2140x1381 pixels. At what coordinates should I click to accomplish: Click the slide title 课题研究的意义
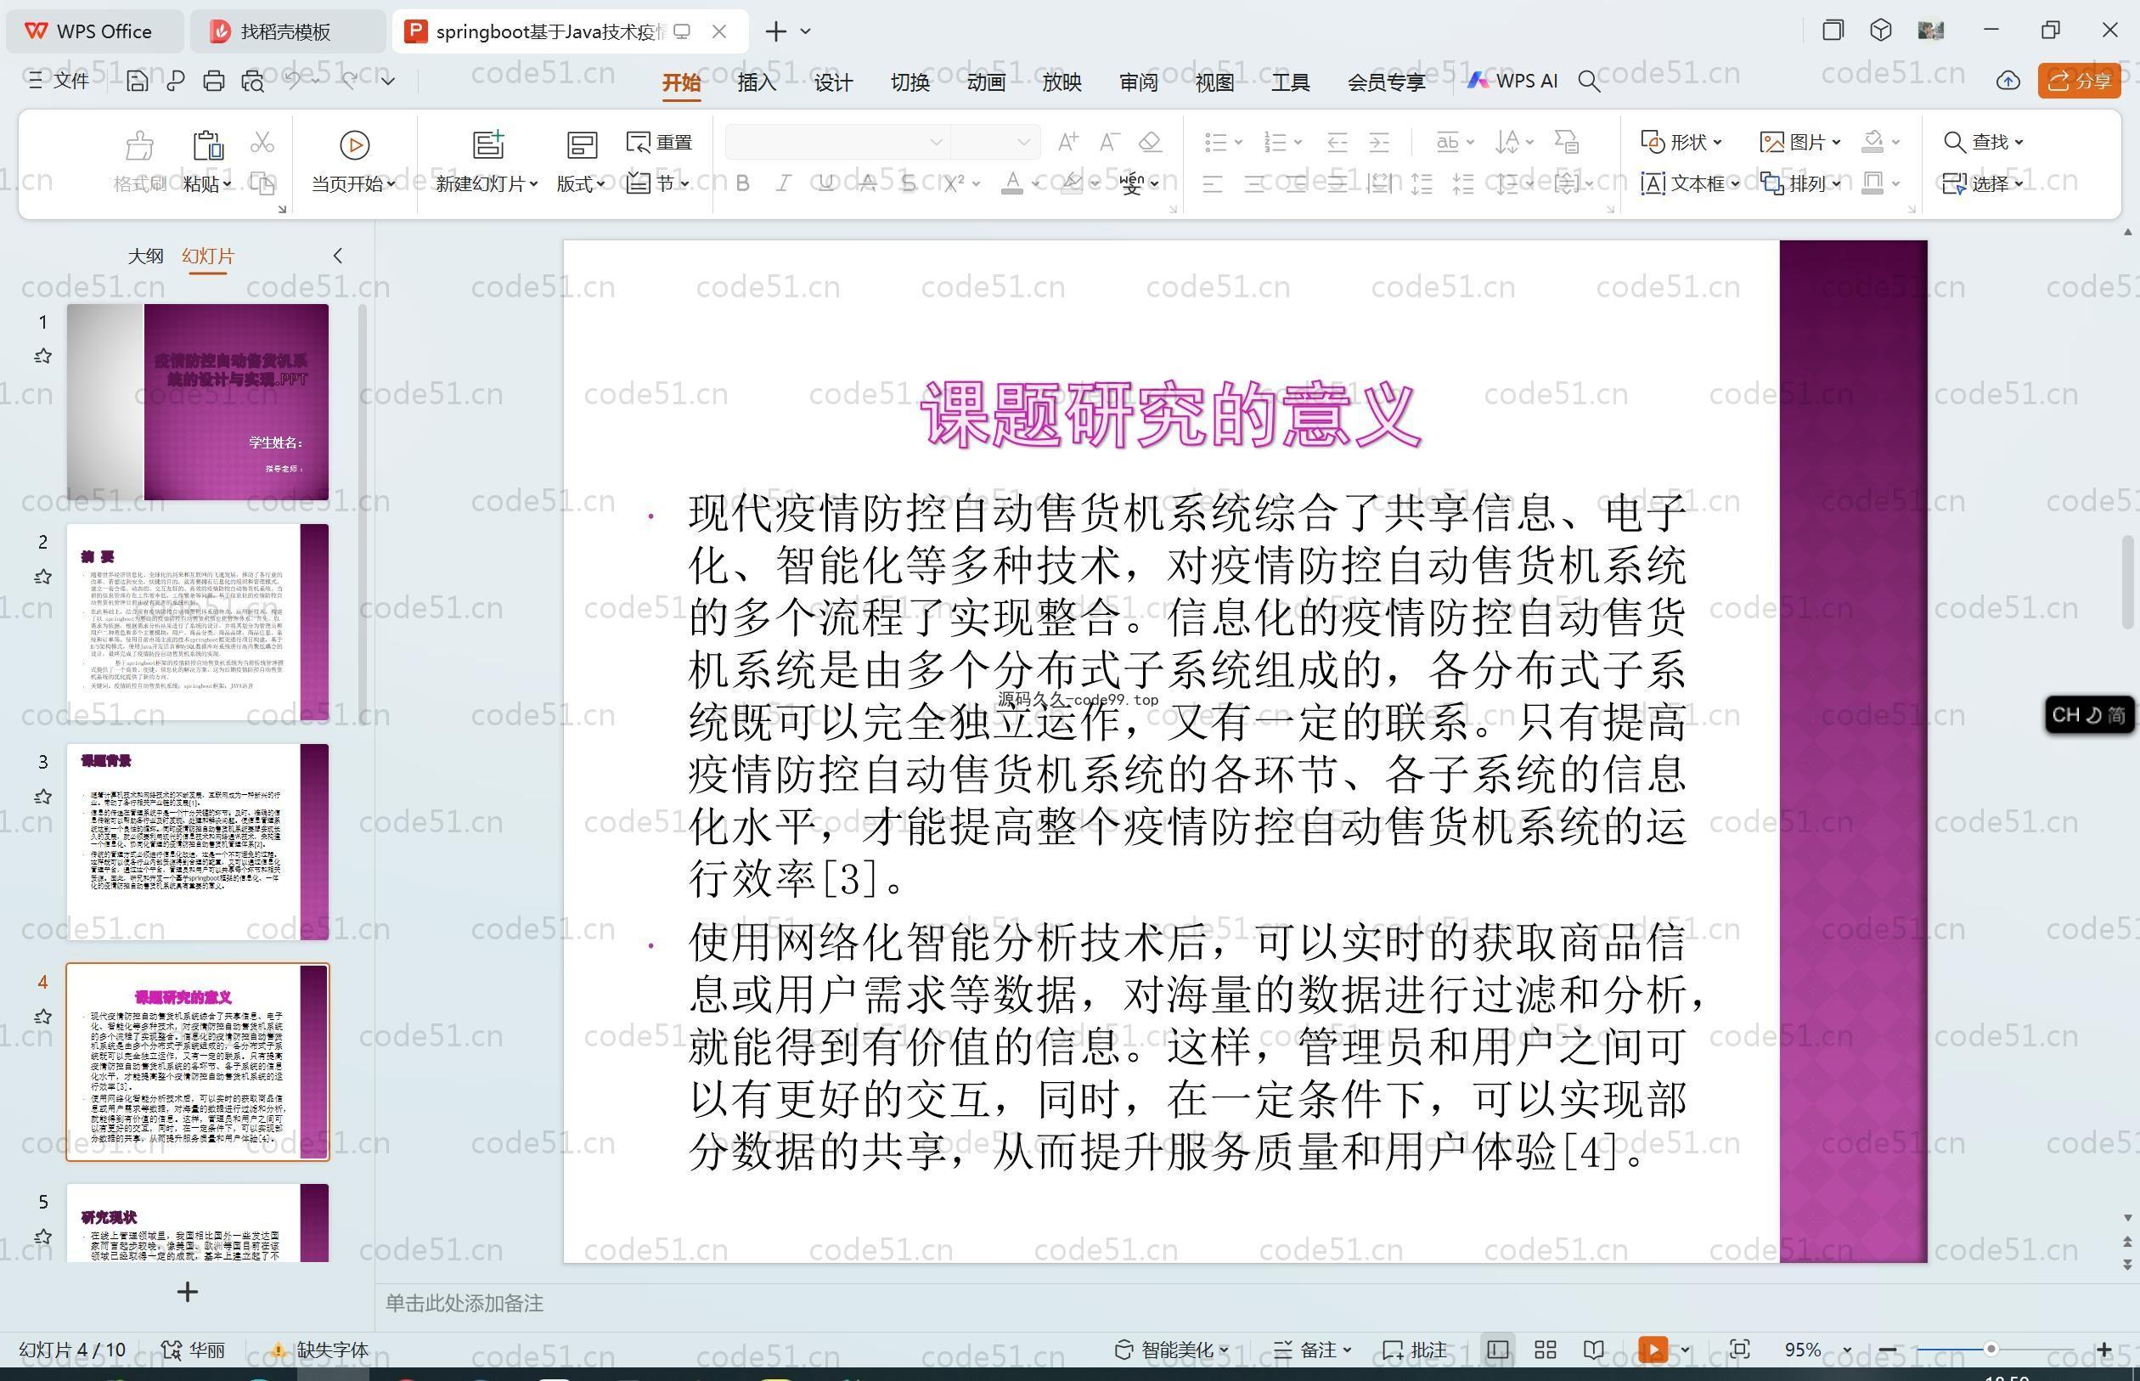(1171, 414)
